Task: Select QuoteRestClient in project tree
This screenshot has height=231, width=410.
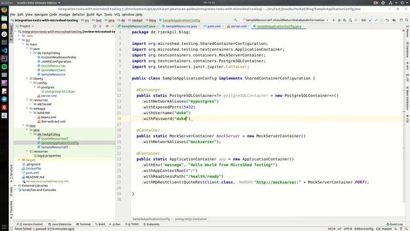Action: (53, 70)
